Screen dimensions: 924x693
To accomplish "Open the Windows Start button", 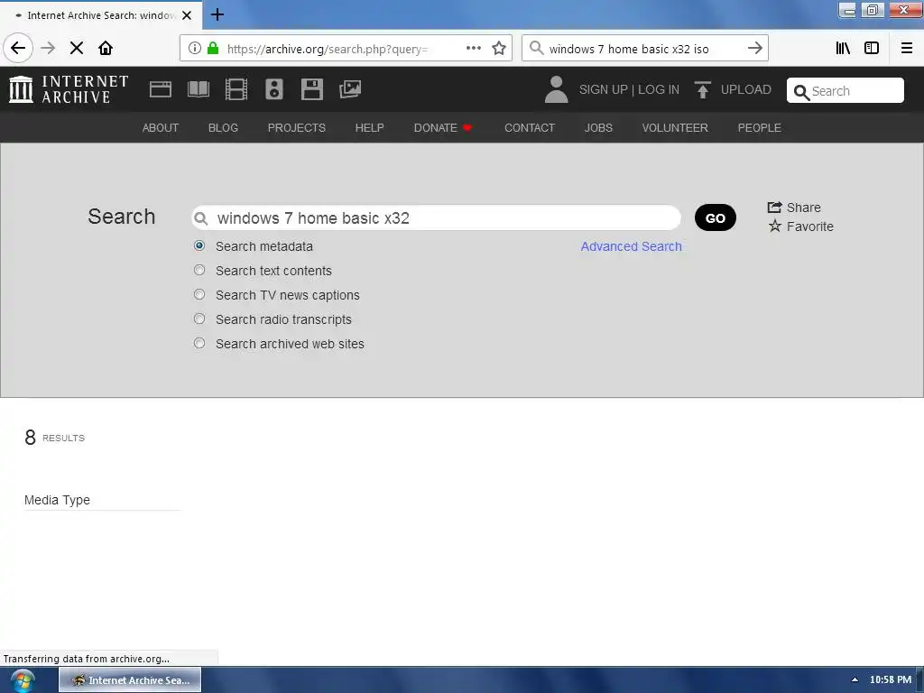I will coord(22,680).
